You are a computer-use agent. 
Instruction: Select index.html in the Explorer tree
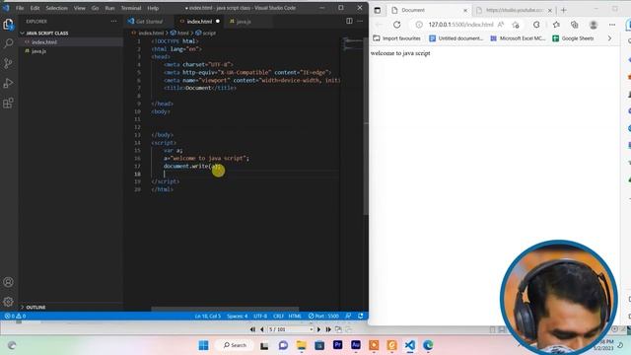pos(71,41)
